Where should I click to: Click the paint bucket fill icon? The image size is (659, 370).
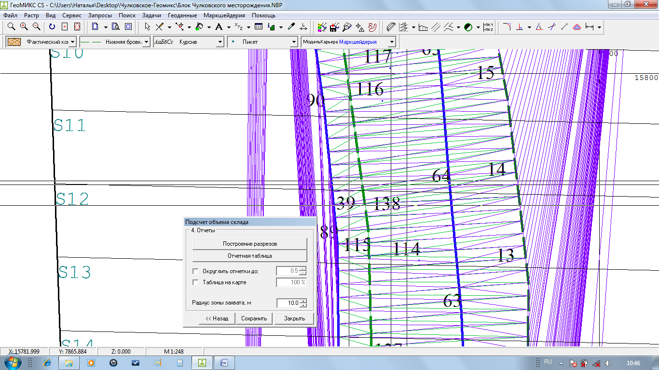(x=199, y=27)
